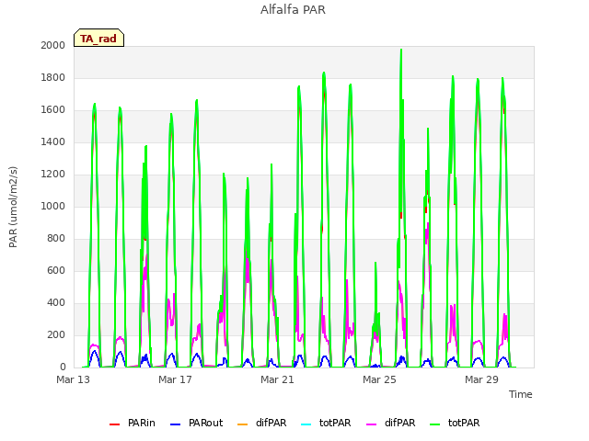Image resolution: width=589 pixels, height=441 pixels.
Task: Click the orange difPAR color swatch
Action: pos(243,424)
